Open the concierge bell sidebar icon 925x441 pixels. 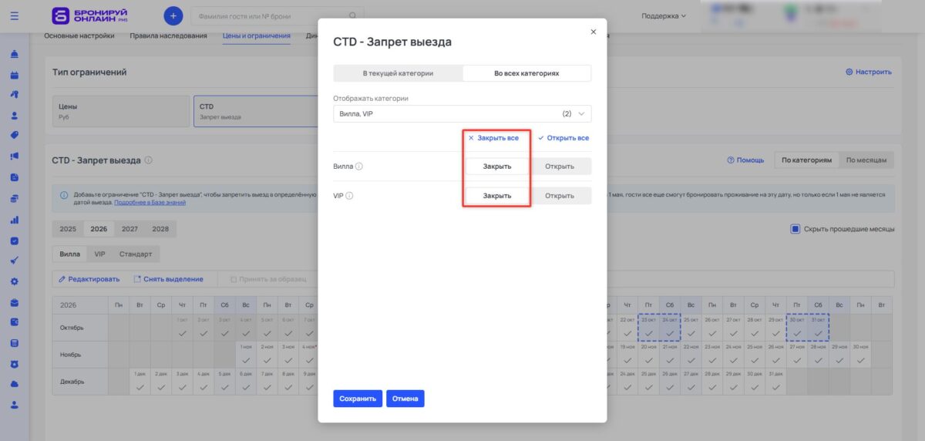[x=15, y=55]
